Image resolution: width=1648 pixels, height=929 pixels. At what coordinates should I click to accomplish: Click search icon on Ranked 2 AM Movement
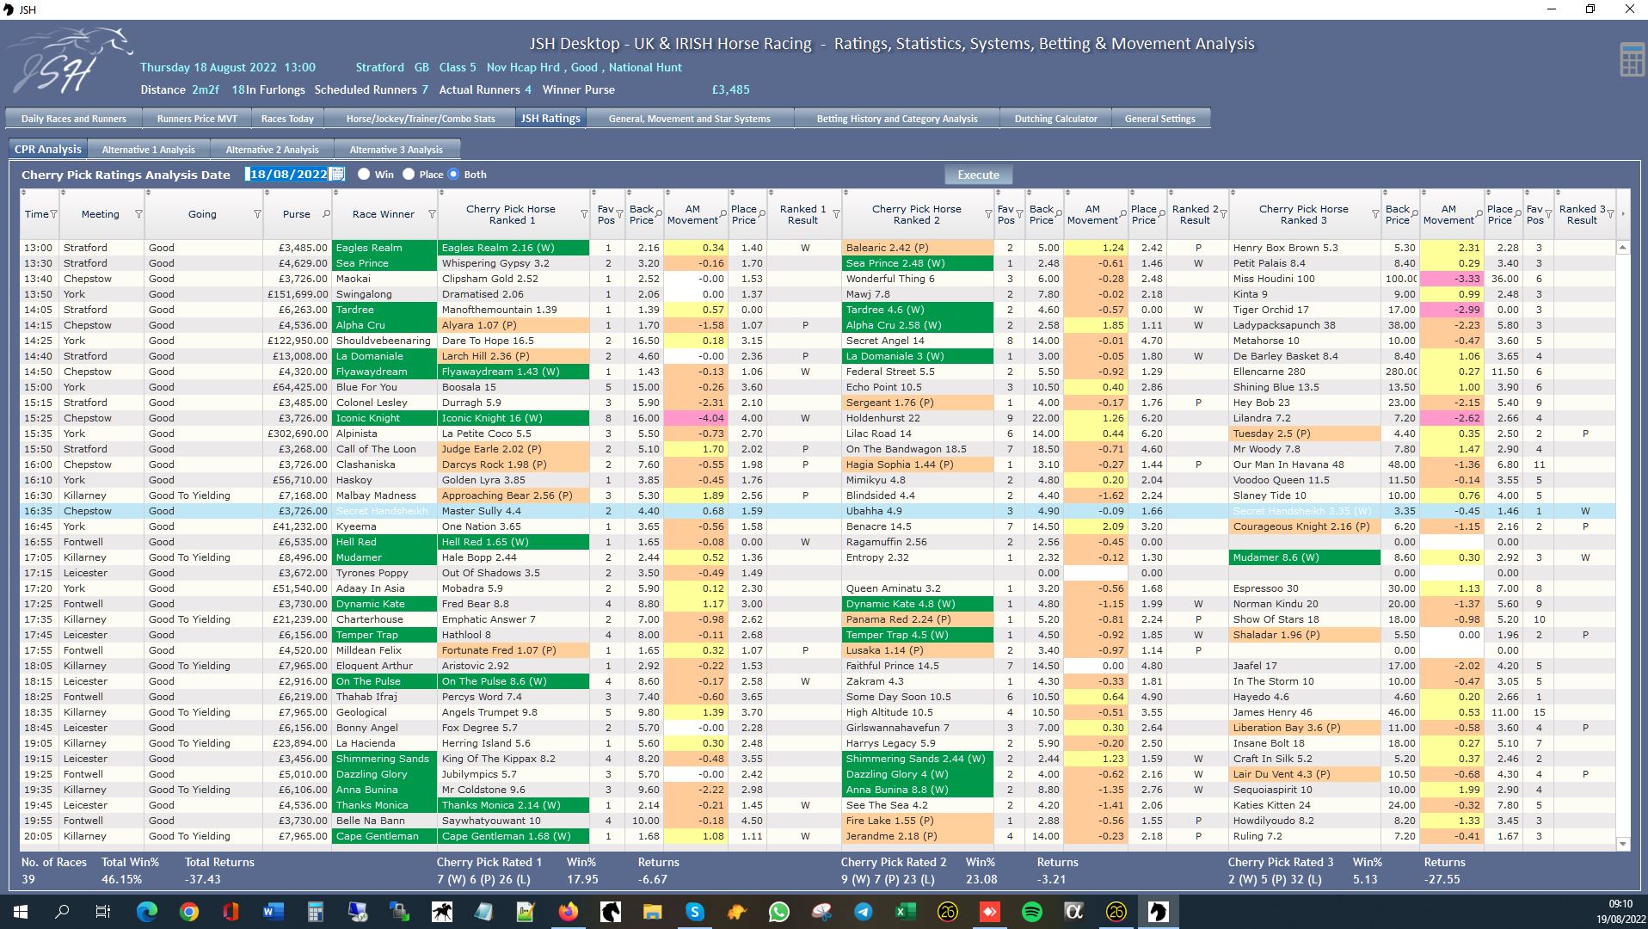[1123, 212]
